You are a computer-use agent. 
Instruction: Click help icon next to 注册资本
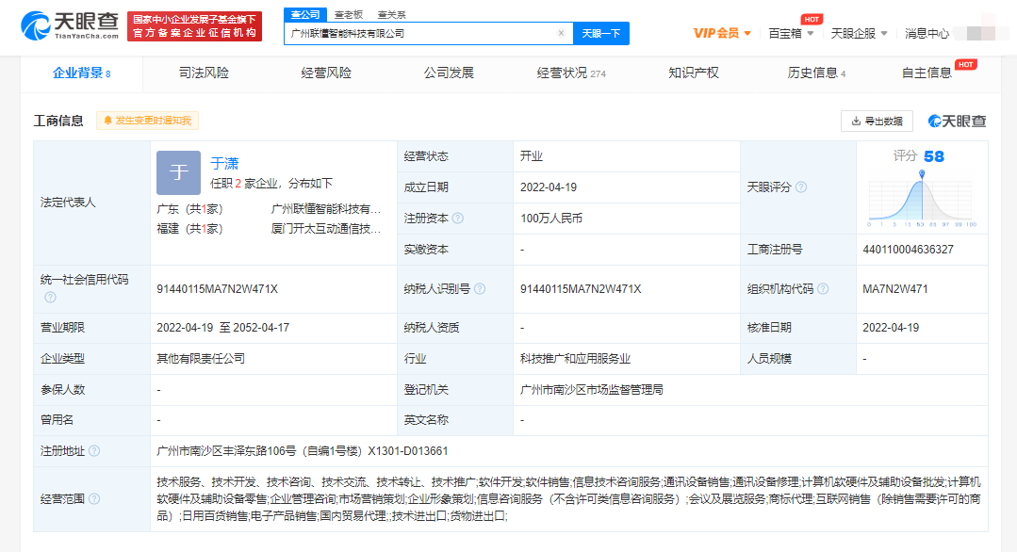click(x=458, y=219)
